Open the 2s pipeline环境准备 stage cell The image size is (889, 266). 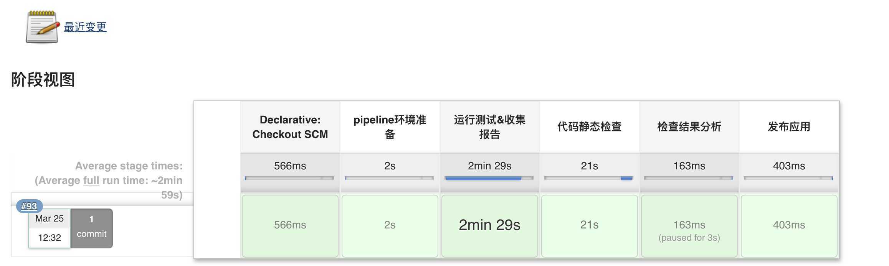tap(390, 226)
